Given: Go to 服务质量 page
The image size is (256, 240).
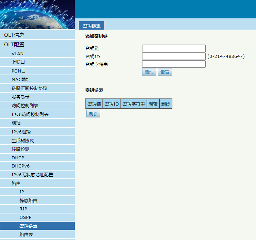Looking at the screenshot, I should pyautogui.click(x=37, y=97).
